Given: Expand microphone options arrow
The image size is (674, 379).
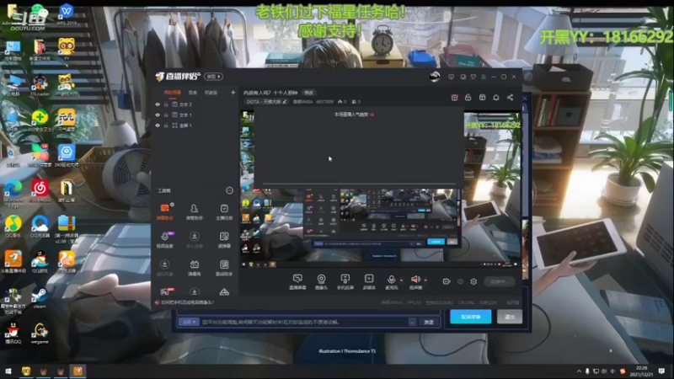Looking at the screenshot, I should [402, 280].
